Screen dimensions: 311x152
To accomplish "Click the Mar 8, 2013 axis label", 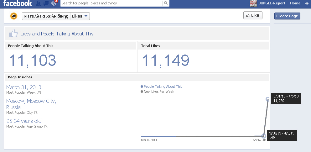I will pos(149,140).
